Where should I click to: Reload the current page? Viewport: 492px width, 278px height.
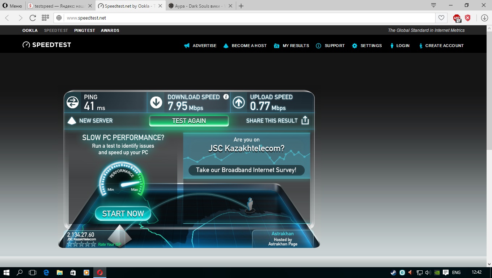(33, 18)
